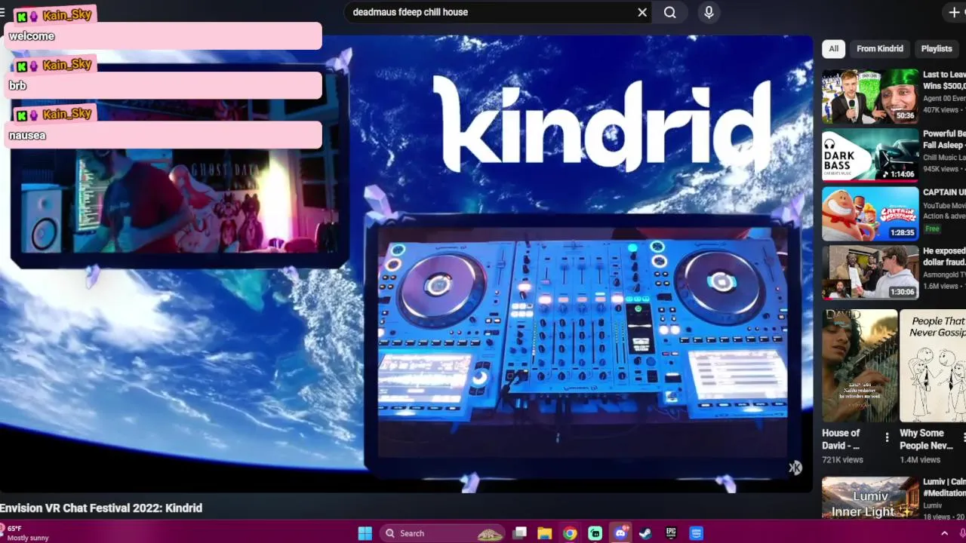Start voice search with microphone icon
This screenshot has width=966, height=543.
(709, 12)
